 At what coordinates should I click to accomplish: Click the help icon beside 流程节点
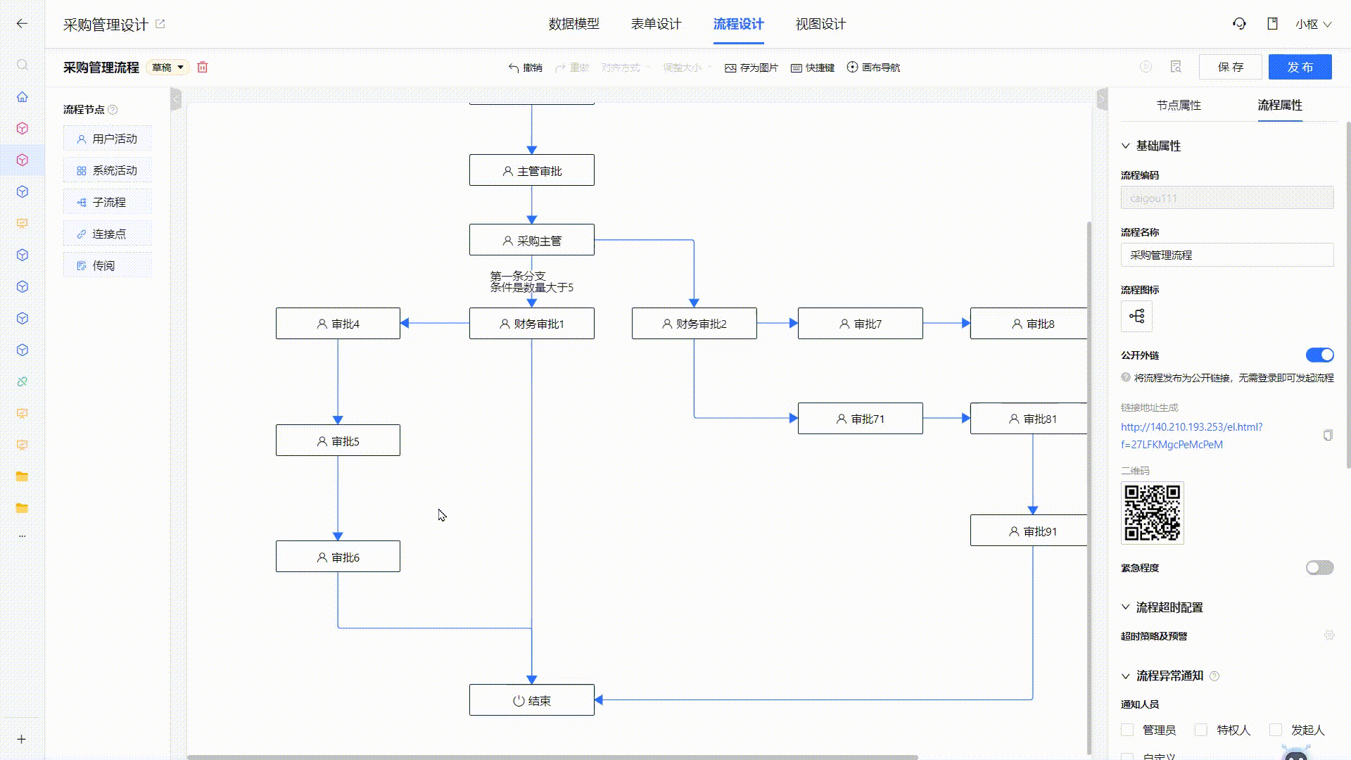click(x=113, y=110)
